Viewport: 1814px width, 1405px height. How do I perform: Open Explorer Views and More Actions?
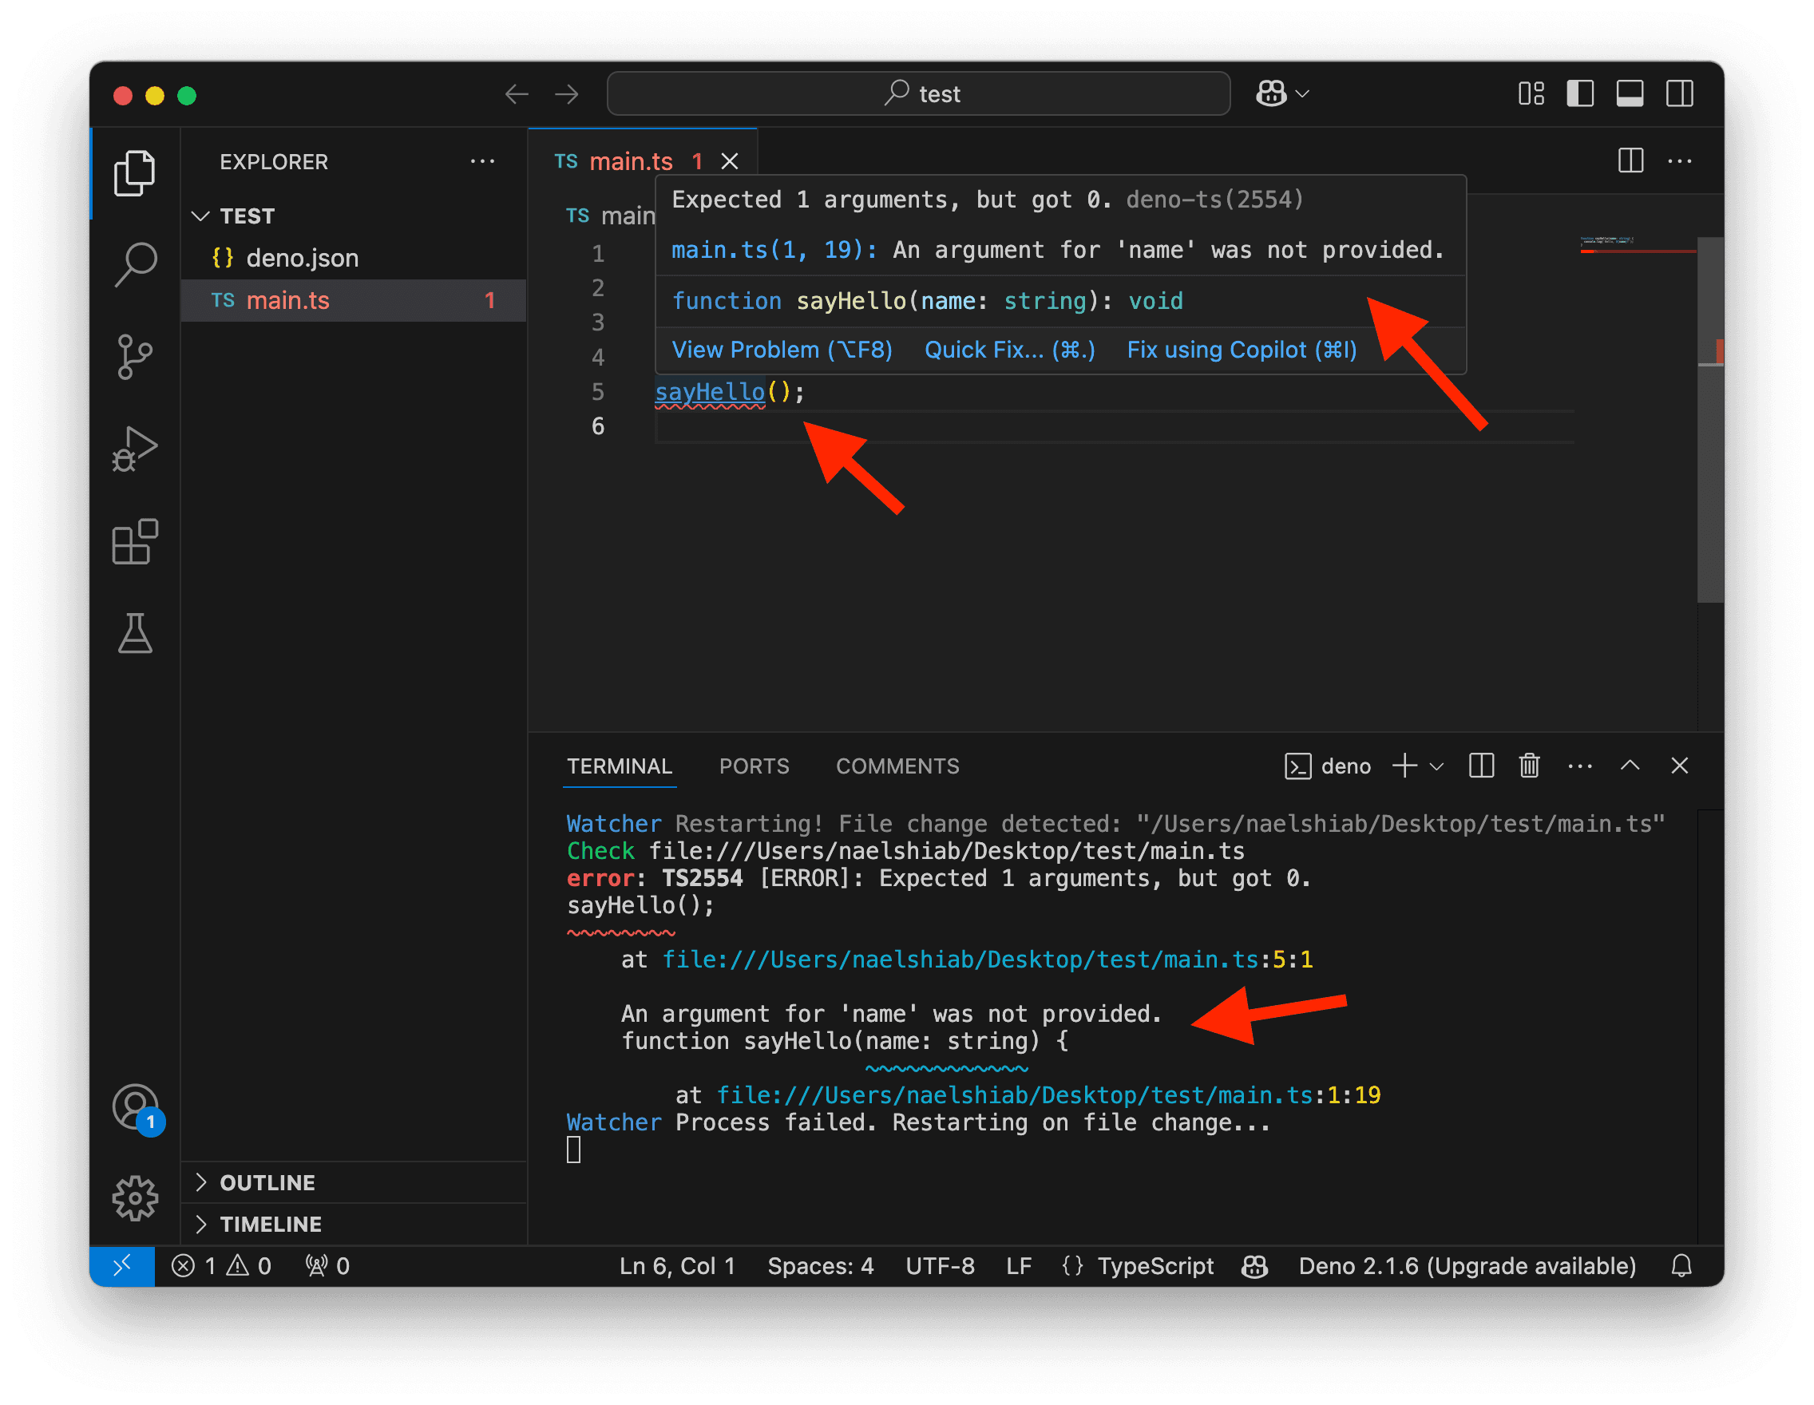482,161
